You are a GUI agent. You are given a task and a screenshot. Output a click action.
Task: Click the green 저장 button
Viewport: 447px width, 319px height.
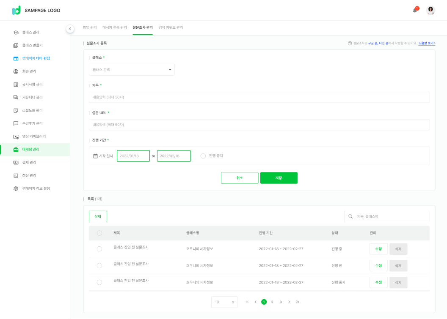[x=279, y=178]
